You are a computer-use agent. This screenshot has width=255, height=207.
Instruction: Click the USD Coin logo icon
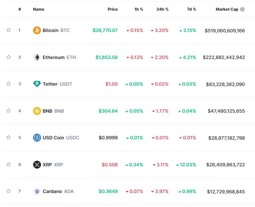(x=37, y=138)
